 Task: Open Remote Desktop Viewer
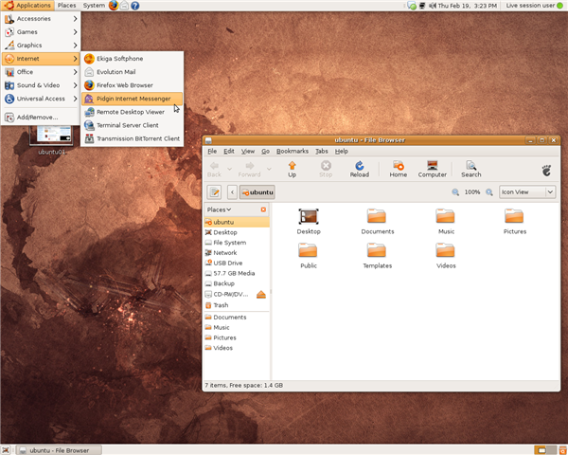point(133,112)
